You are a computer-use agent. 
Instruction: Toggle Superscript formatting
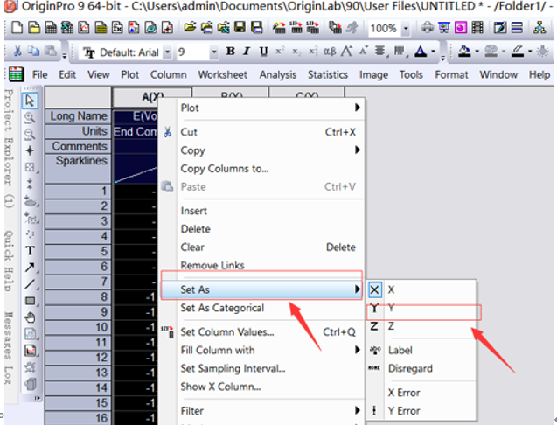(x=280, y=52)
